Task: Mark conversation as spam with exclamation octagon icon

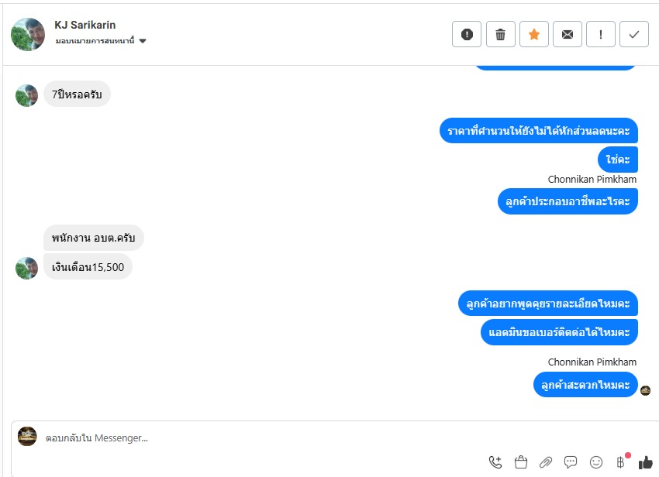Action: [x=467, y=34]
